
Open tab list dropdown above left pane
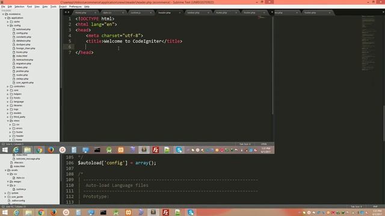click(x=272, y=12)
